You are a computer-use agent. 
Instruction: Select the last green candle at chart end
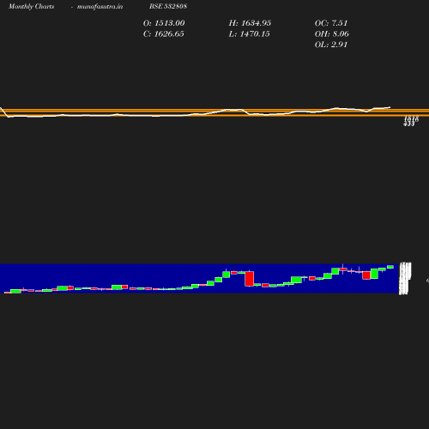pos(390,267)
